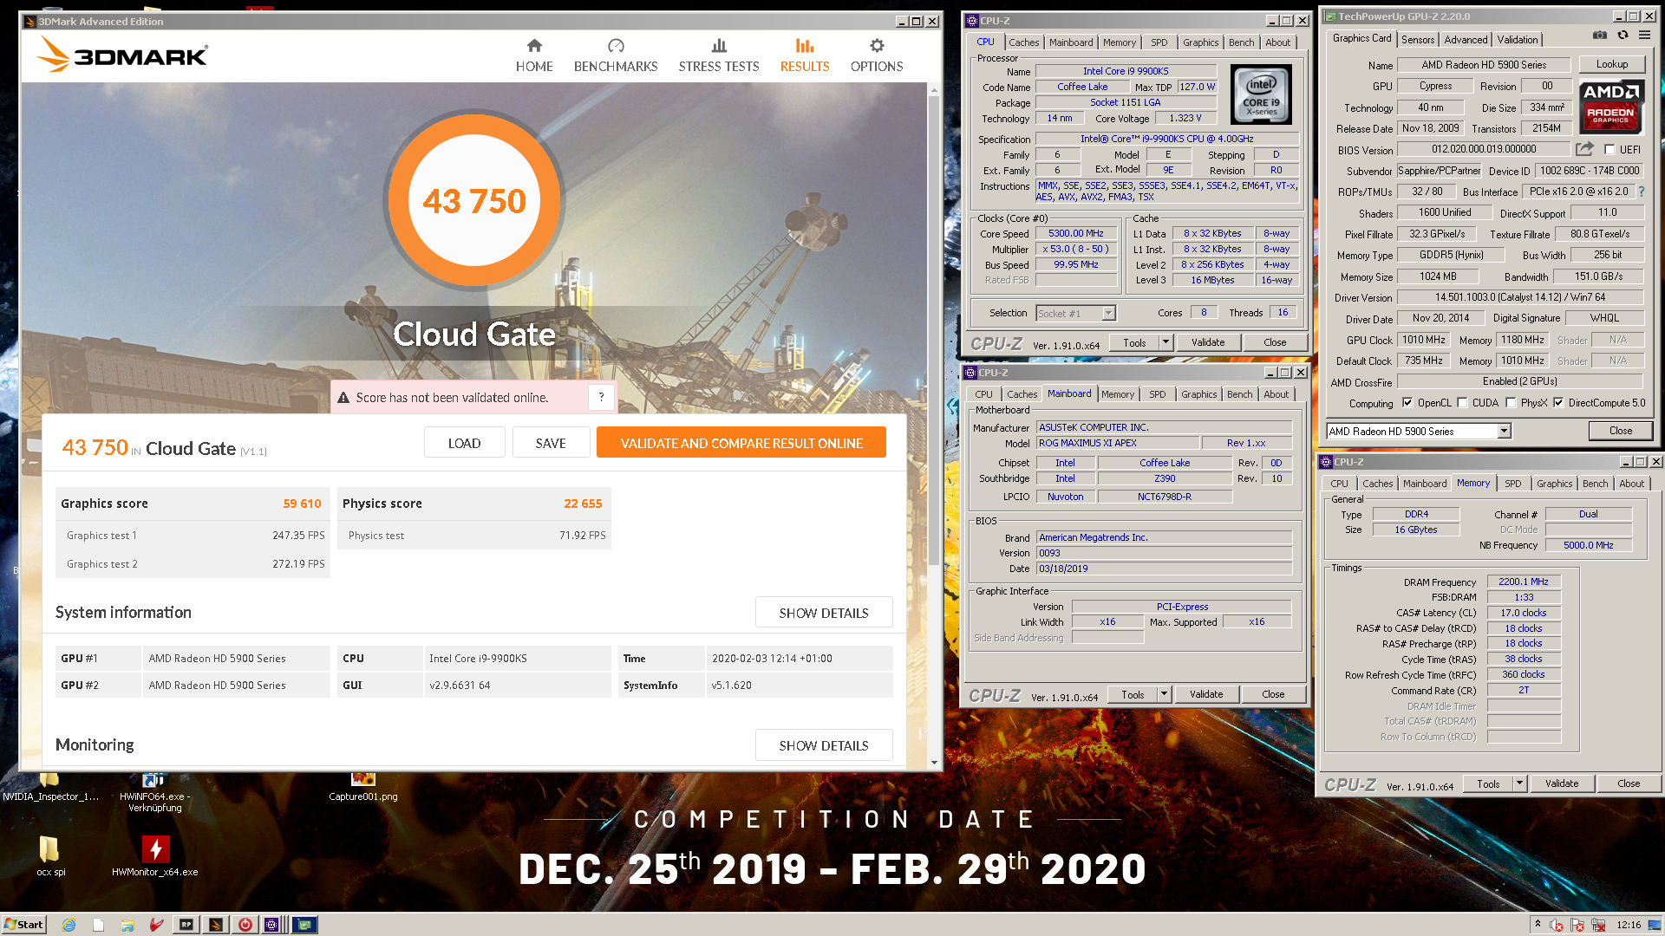The width and height of the screenshot is (1665, 936).
Task: Switch to Sensors tab in GPU-Z
Action: click(x=1418, y=40)
